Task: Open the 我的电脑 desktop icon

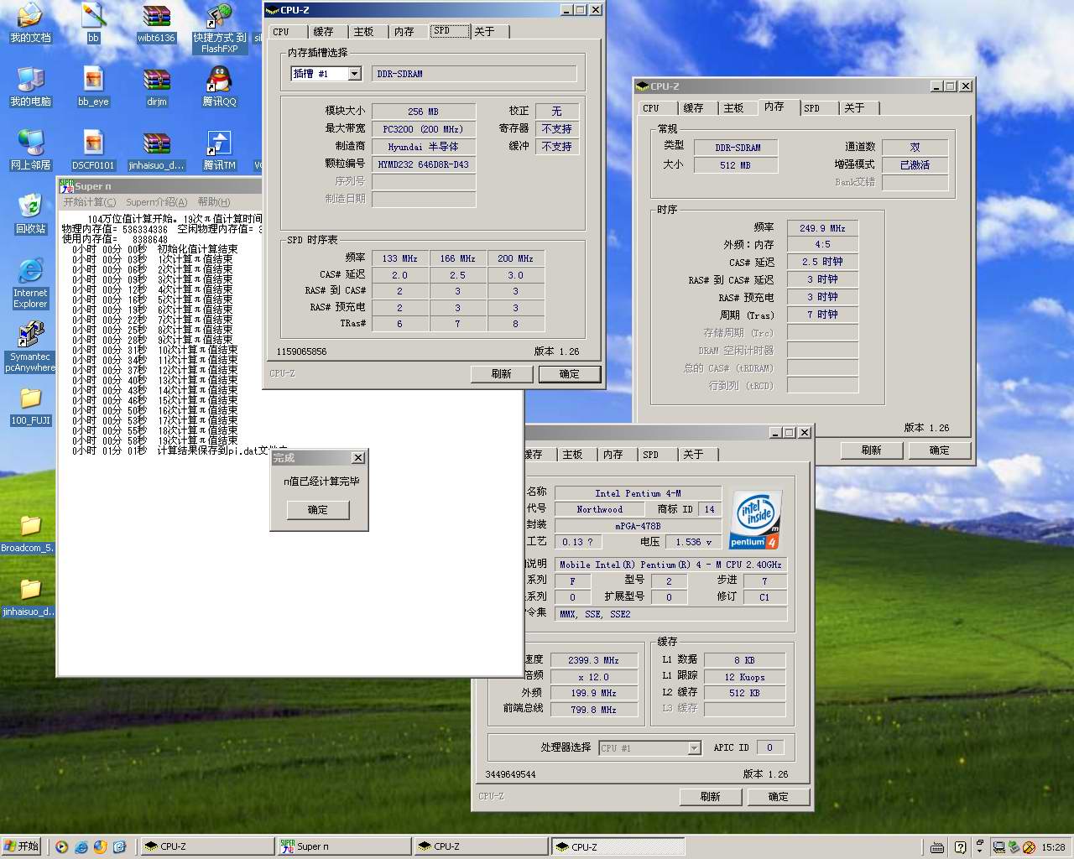Action: click(30, 86)
